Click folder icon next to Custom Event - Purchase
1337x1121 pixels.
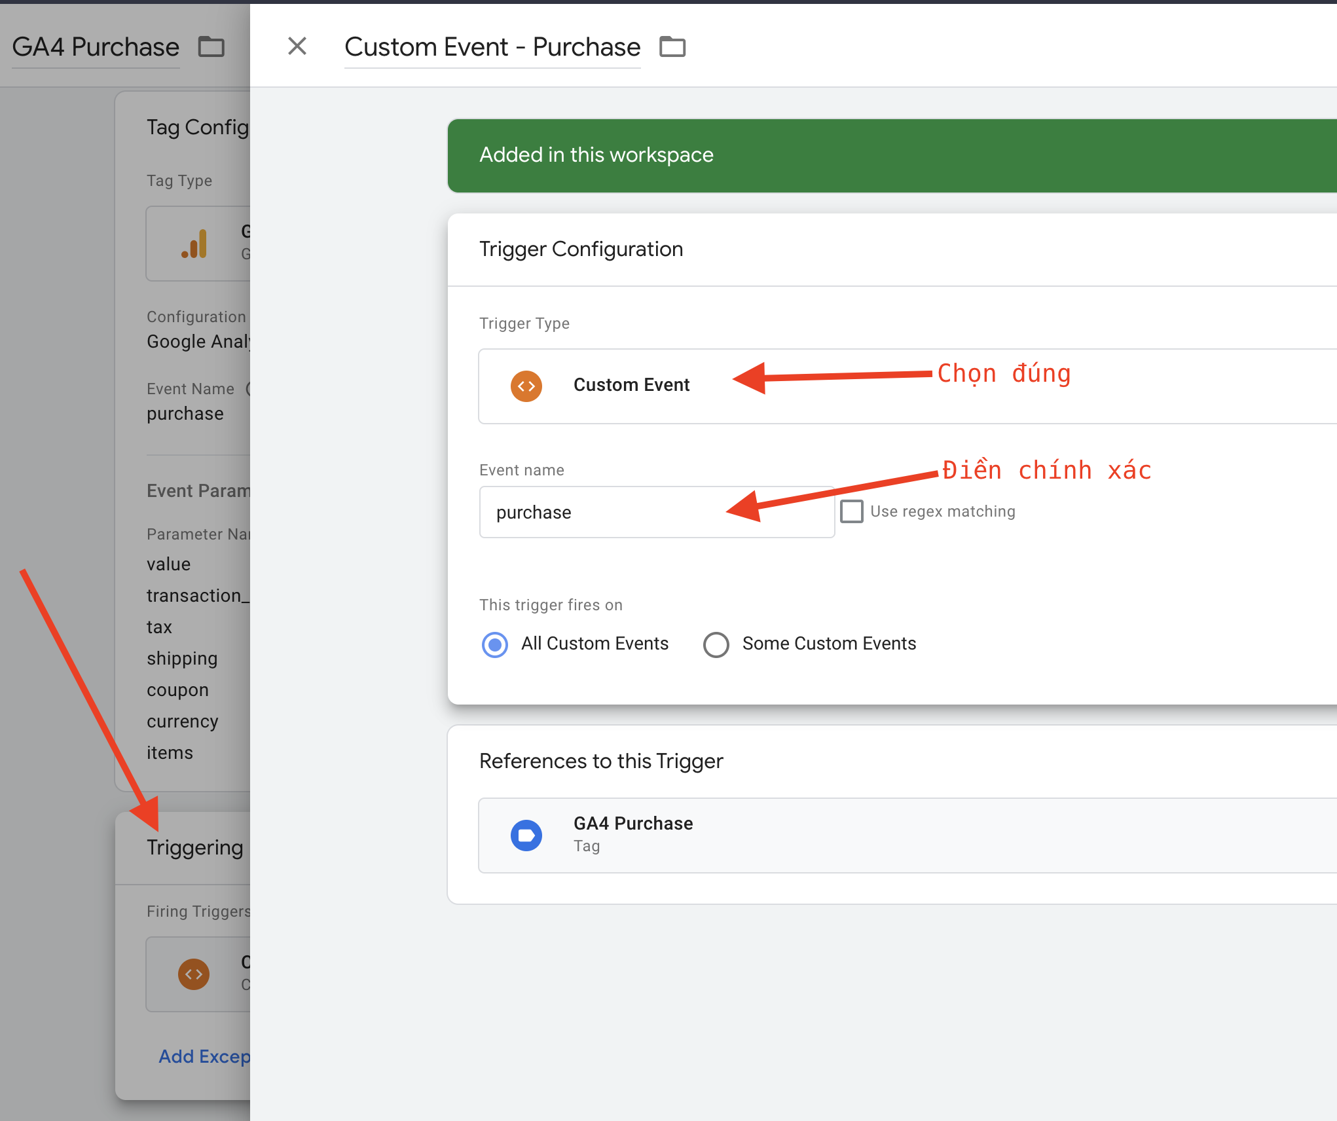point(672,47)
